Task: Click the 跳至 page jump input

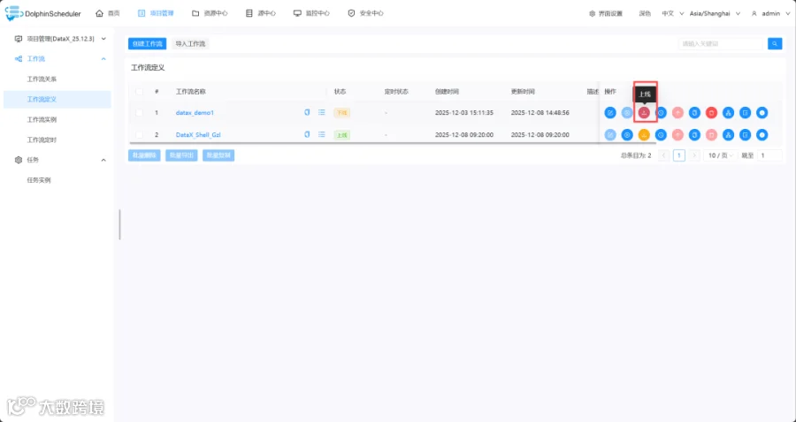Action: click(769, 155)
